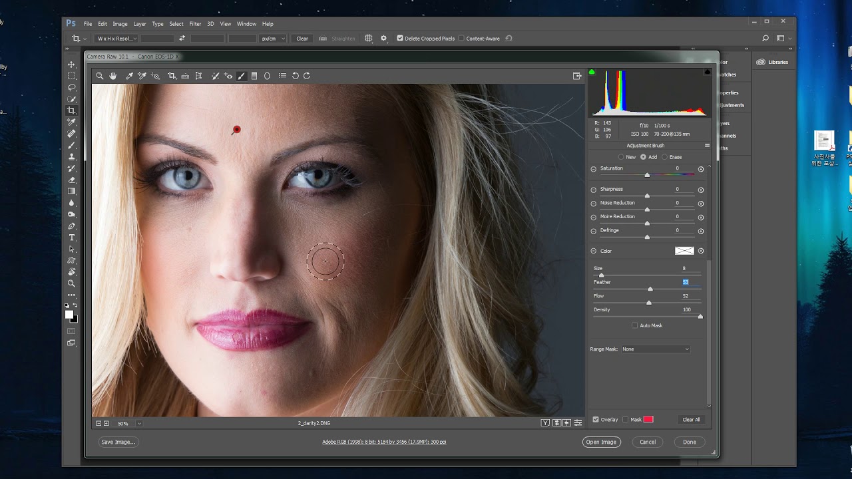Select Photoshop Lasso tool

point(72,87)
